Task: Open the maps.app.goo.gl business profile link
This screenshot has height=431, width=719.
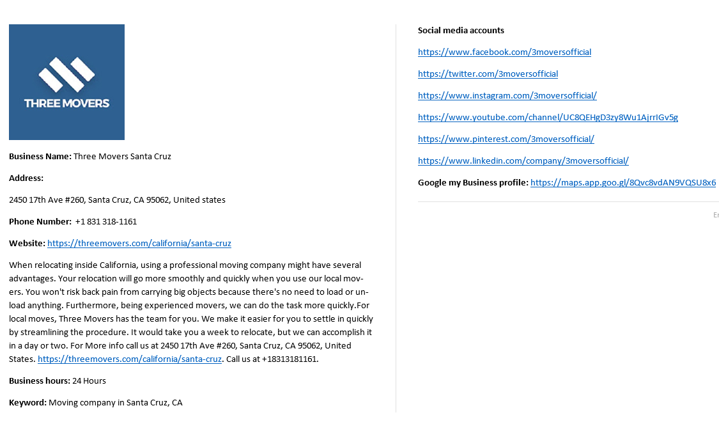Action: (x=622, y=182)
